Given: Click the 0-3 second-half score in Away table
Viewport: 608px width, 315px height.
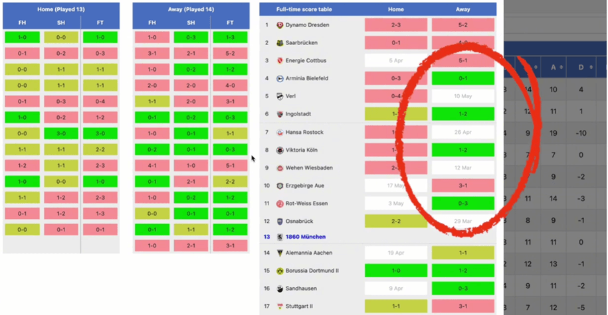Looking at the screenshot, I should [x=191, y=37].
